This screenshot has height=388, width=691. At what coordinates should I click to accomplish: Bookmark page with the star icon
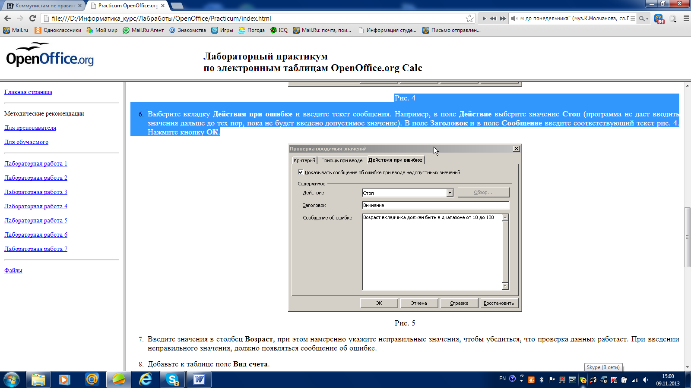click(x=470, y=18)
